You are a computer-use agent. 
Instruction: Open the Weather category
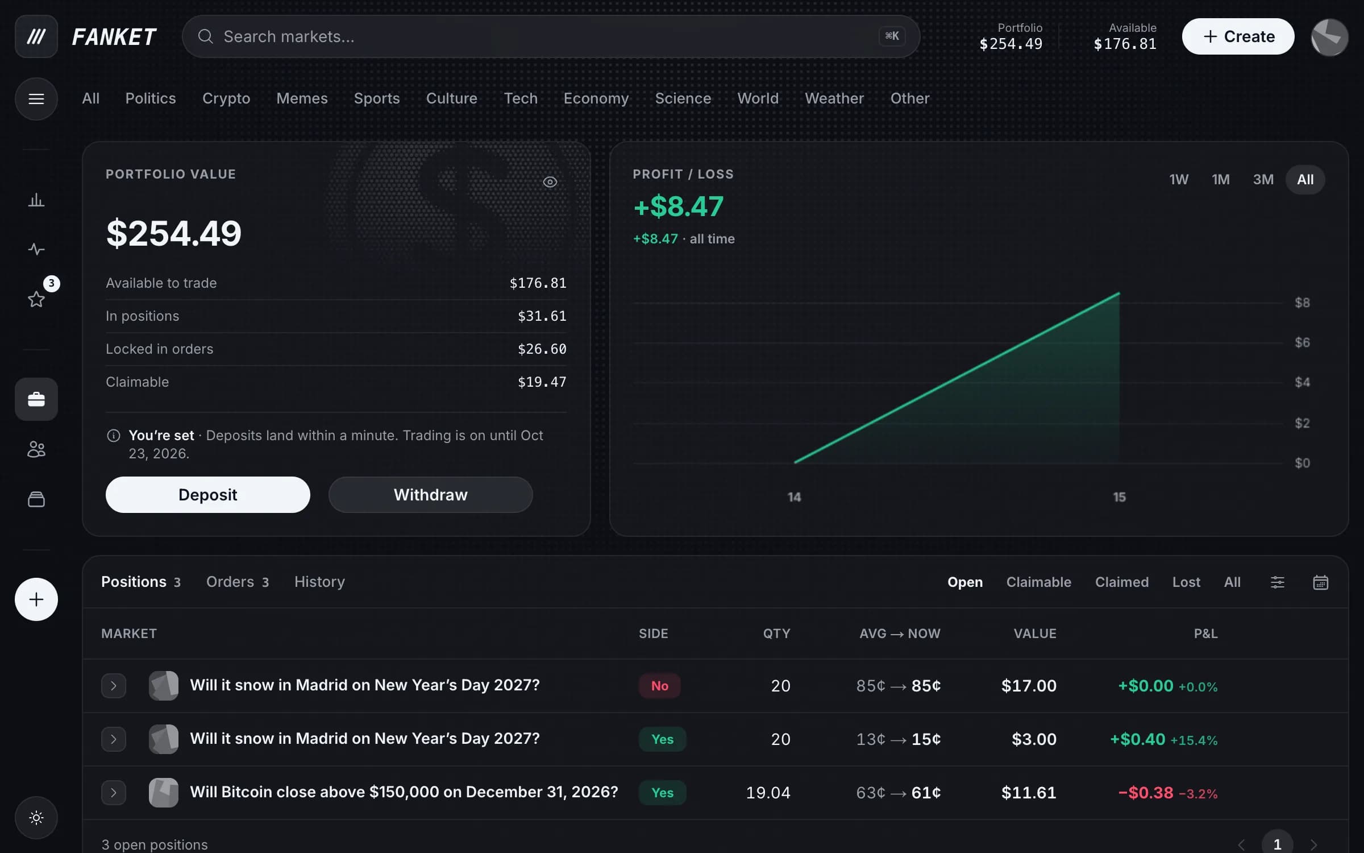click(x=834, y=98)
